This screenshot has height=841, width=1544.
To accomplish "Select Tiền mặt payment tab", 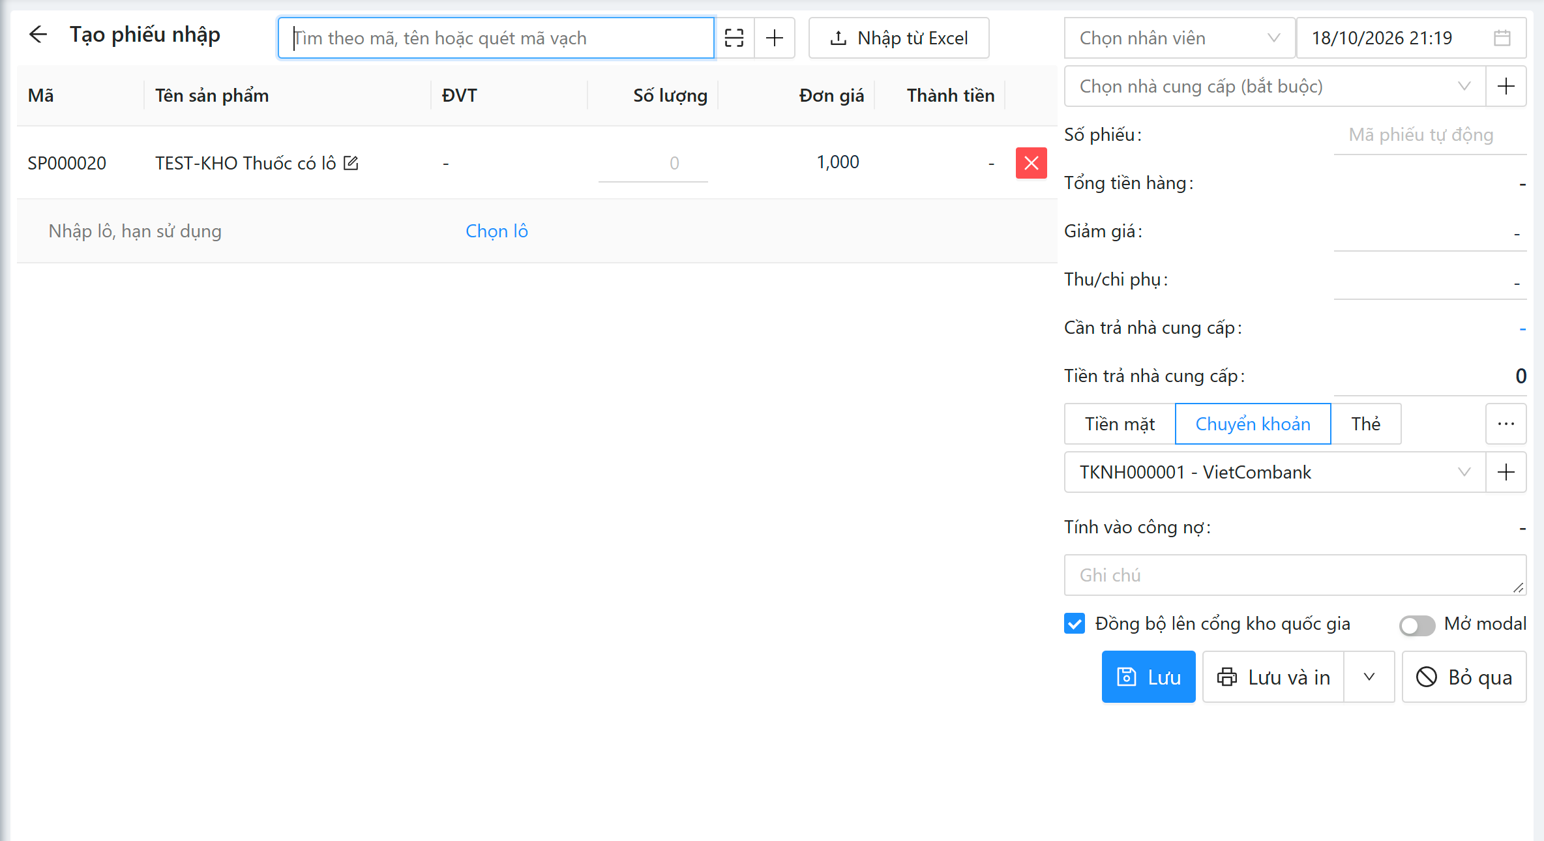I will coord(1120,424).
